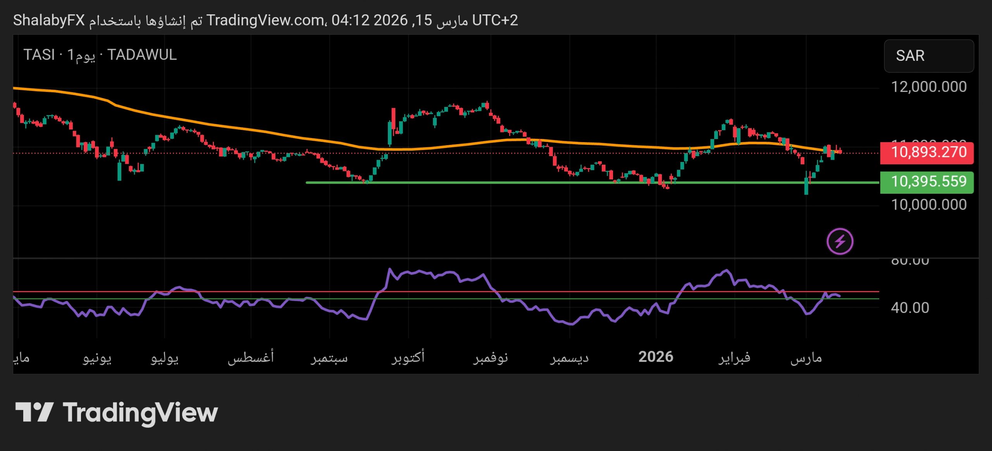Click the أكتوبر month label on time axis
The image size is (992, 451).
(x=408, y=357)
